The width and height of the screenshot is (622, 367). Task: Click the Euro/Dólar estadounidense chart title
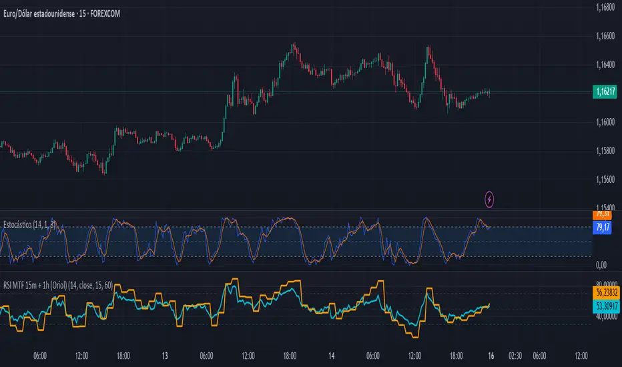[x=61, y=14]
